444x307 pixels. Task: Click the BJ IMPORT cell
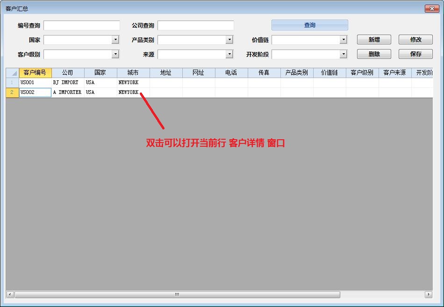pos(68,82)
